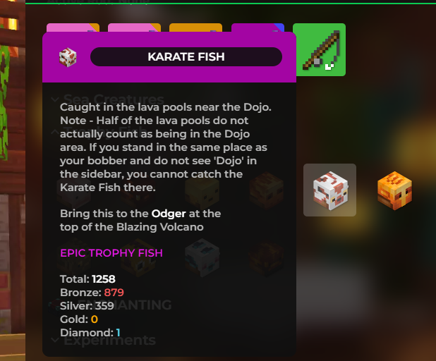
Task: Select the highlighted Karate Fish trophy tile
Action: pyautogui.click(x=329, y=190)
